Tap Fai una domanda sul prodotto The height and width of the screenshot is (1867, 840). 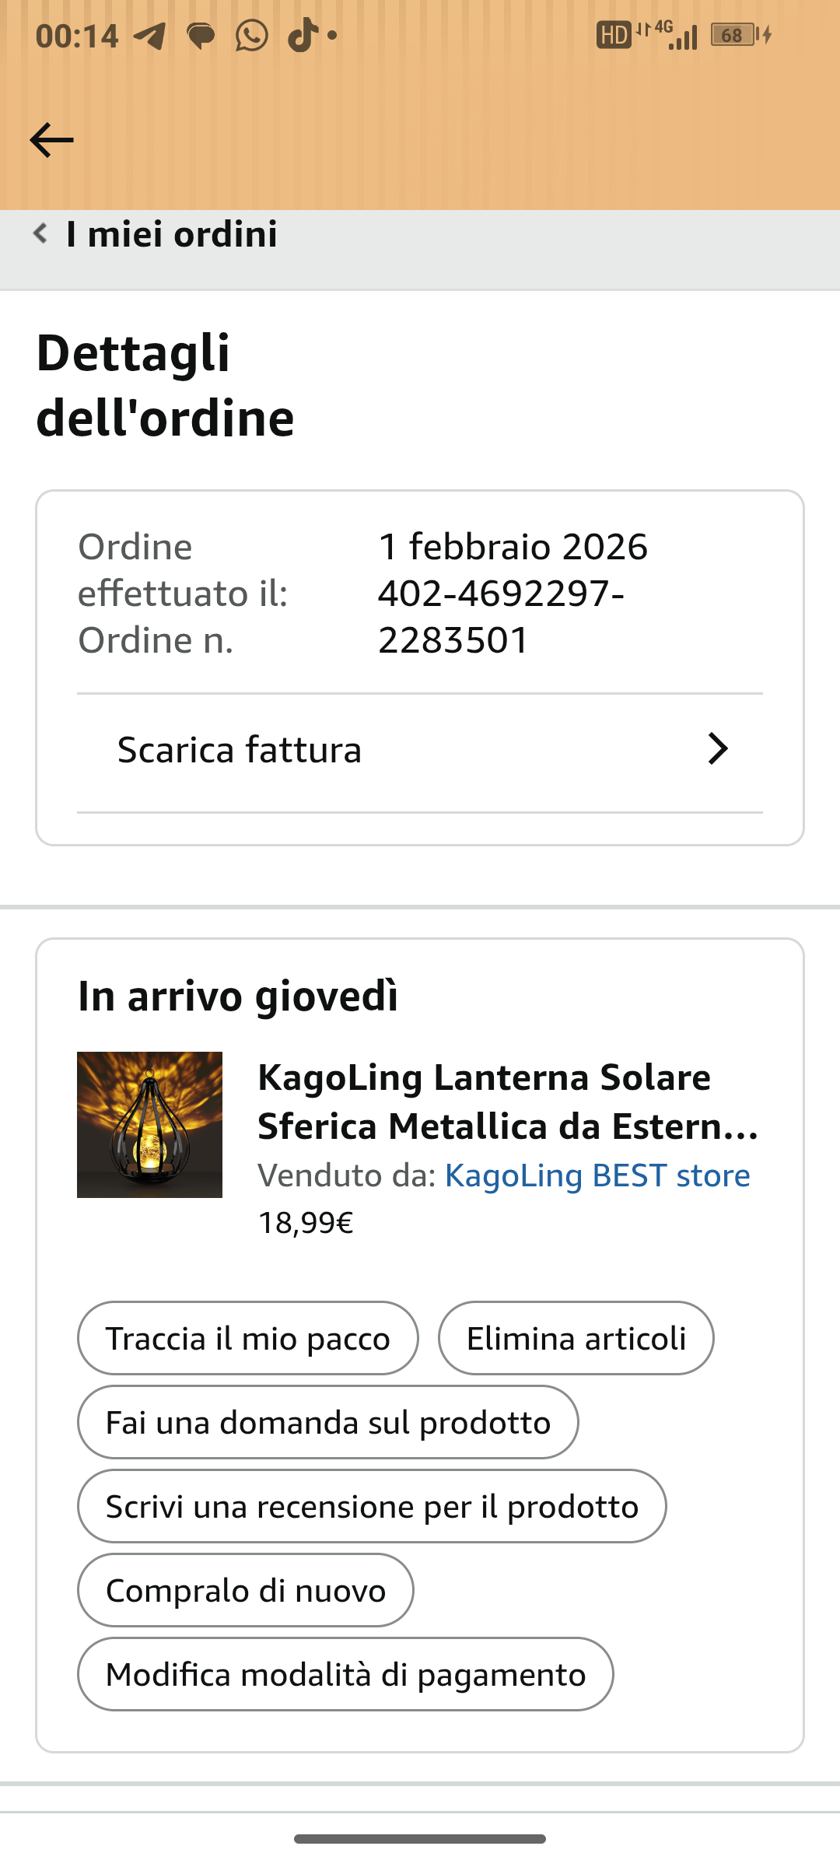tap(327, 1422)
